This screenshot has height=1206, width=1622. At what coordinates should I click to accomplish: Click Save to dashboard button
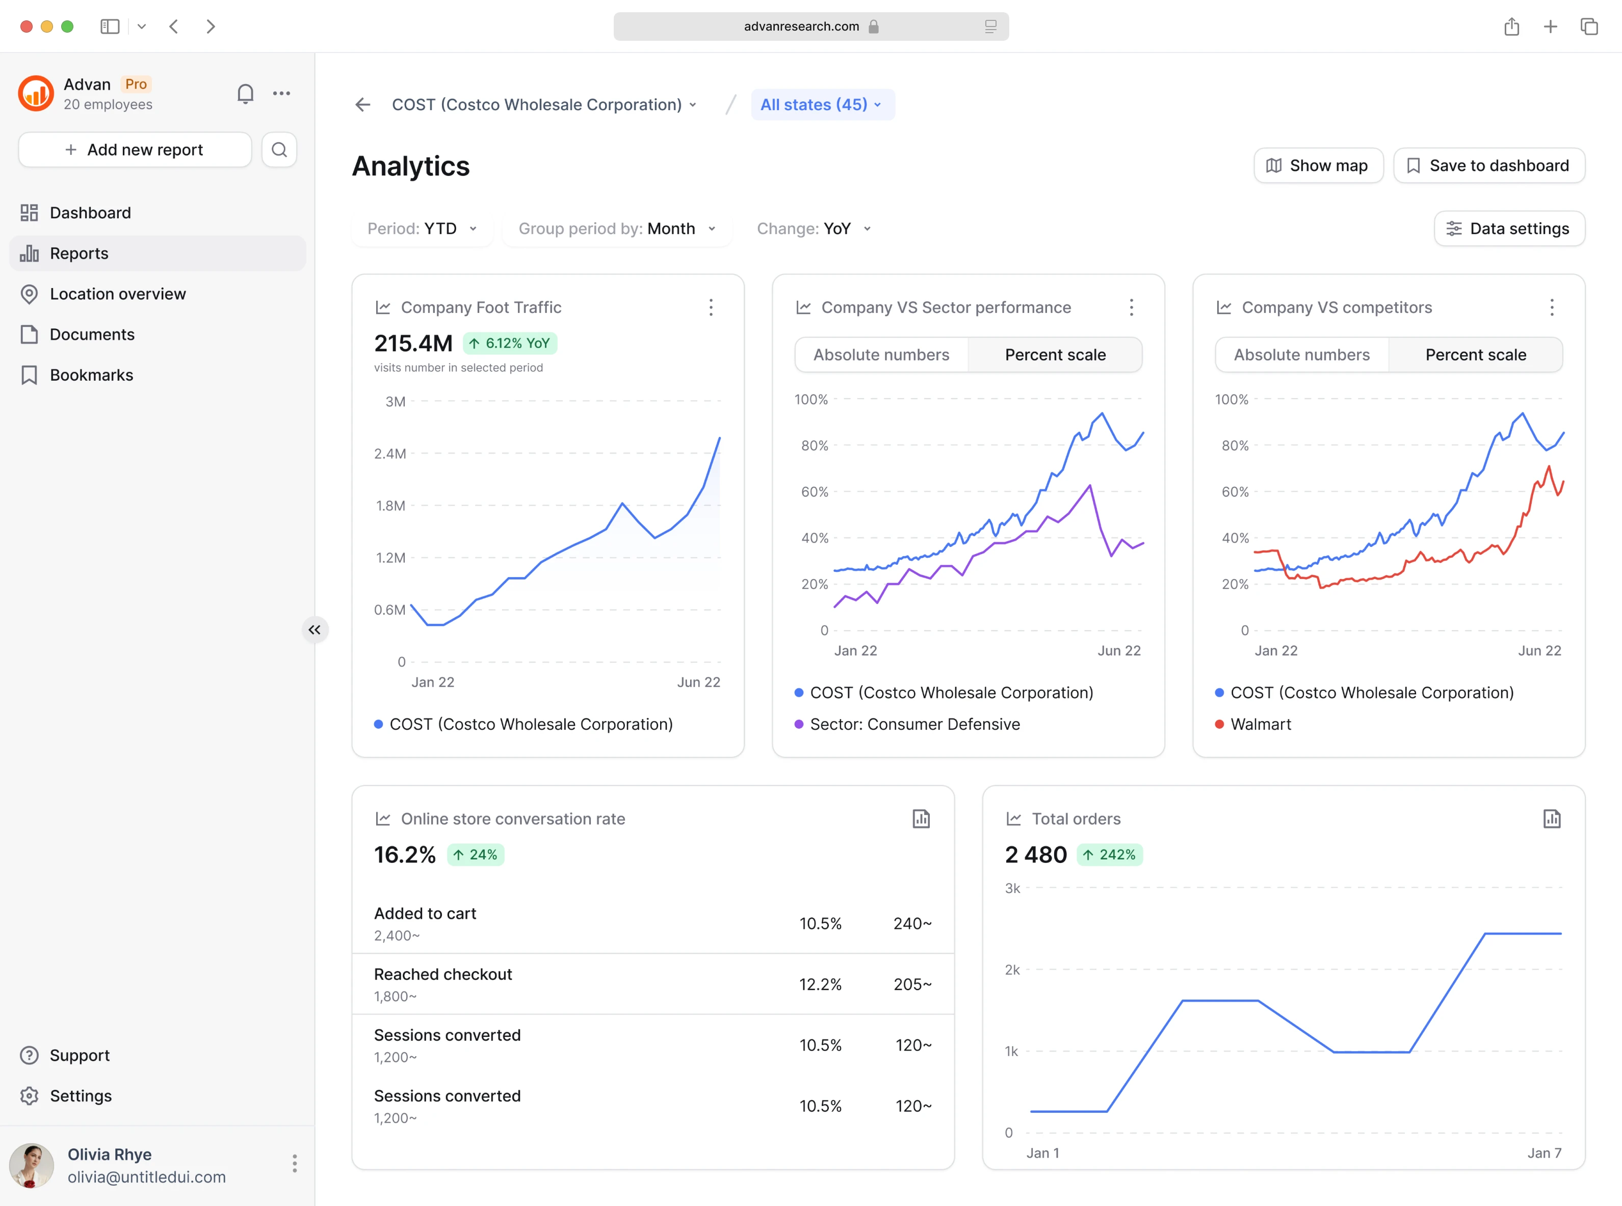point(1488,166)
